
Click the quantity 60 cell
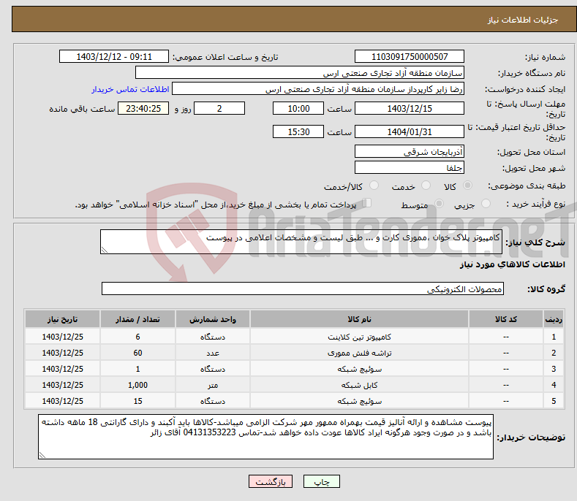pos(137,353)
